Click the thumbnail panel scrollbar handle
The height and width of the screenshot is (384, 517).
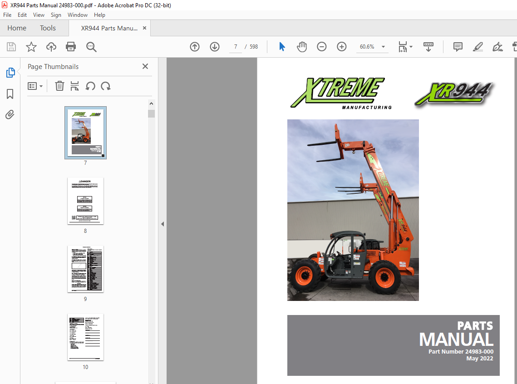point(151,114)
